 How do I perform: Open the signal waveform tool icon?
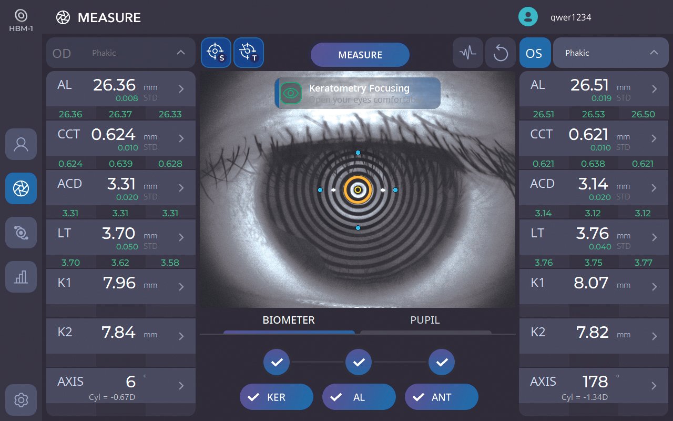click(468, 53)
